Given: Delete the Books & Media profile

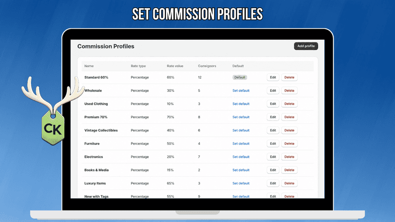Looking at the screenshot, I should pos(289,170).
